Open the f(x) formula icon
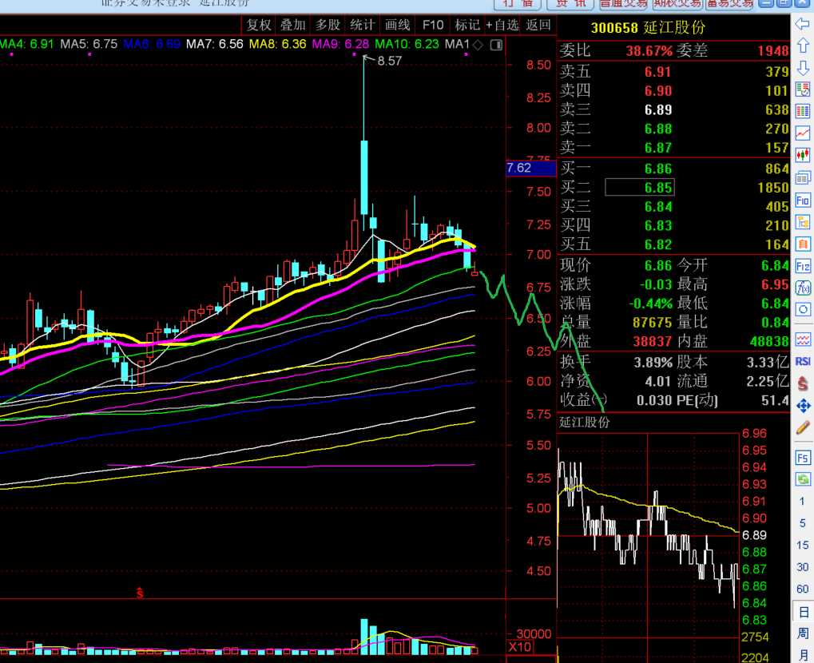This screenshot has width=814, height=663. click(803, 288)
